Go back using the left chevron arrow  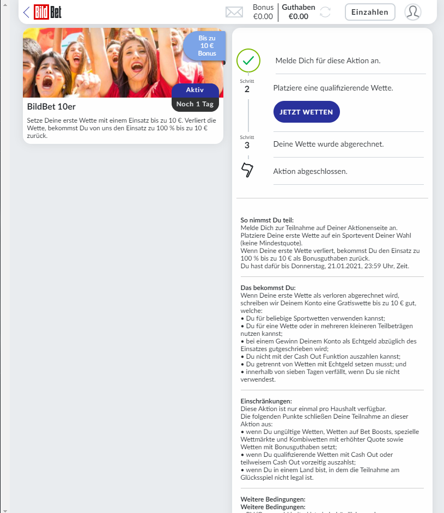[x=27, y=13]
